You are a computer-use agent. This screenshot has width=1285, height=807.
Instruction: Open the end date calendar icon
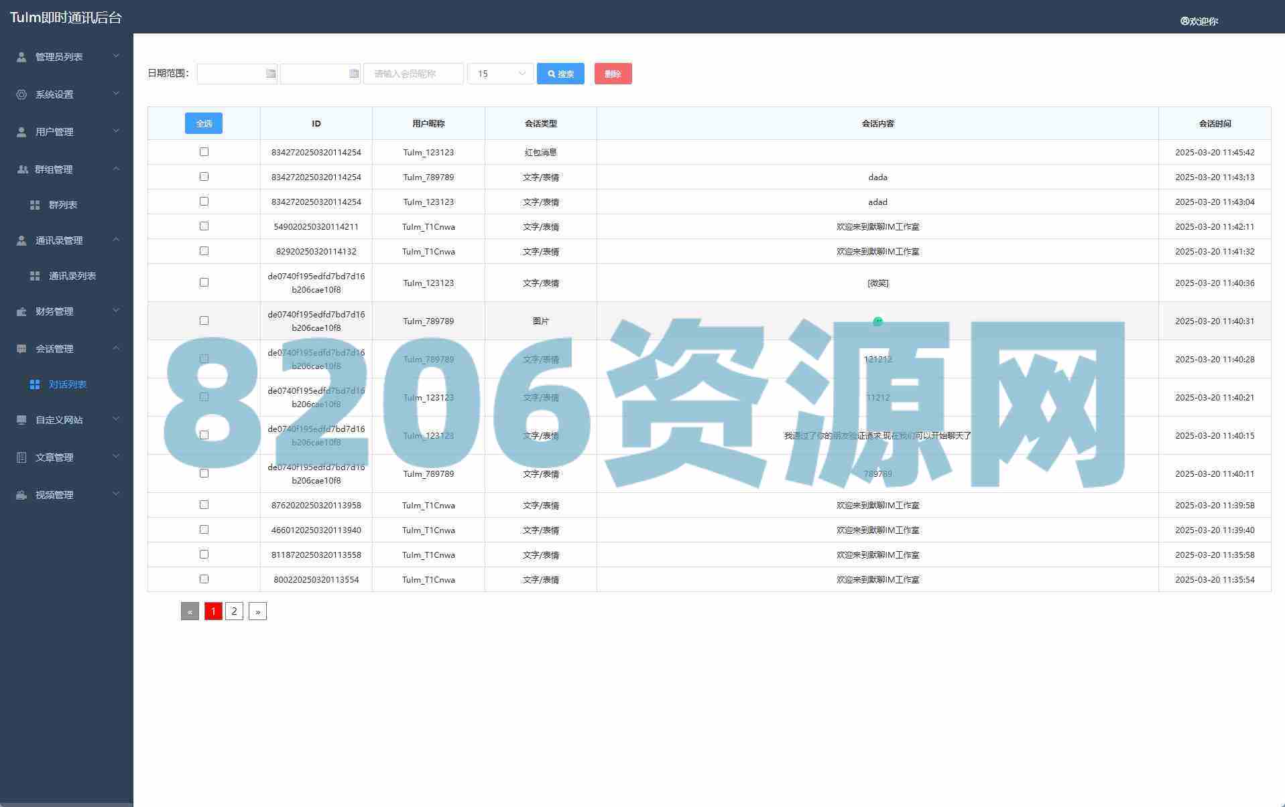(x=354, y=74)
